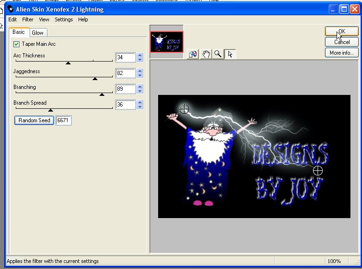The height and width of the screenshot is (269, 362).
Task: Select the arrow pointer tool
Action: (230, 54)
